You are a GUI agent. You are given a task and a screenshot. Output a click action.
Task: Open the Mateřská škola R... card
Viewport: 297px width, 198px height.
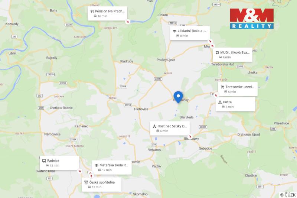112,168
